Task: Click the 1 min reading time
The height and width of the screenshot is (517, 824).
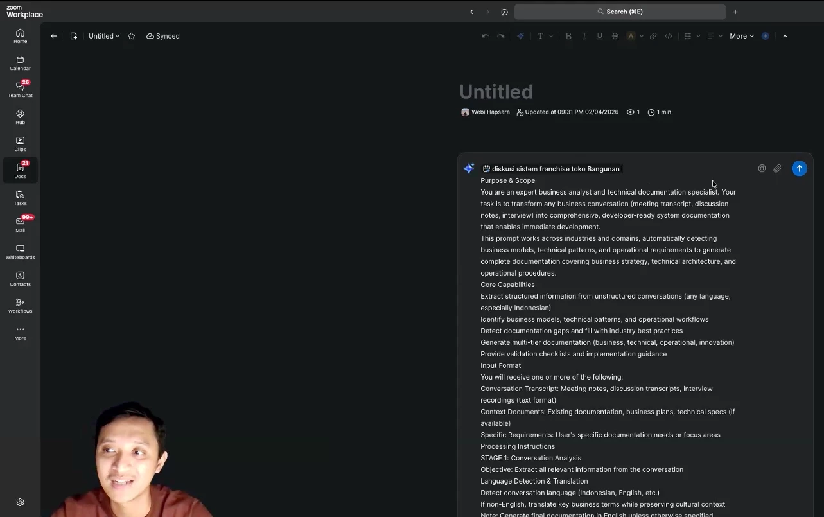Action: coord(660,112)
